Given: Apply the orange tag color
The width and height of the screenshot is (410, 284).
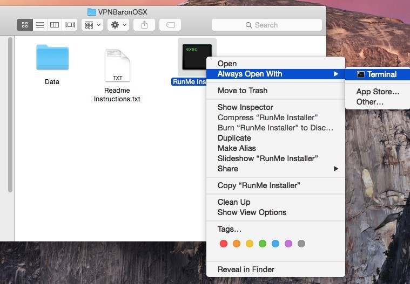Looking at the screenshot, I should click(237, 244).
